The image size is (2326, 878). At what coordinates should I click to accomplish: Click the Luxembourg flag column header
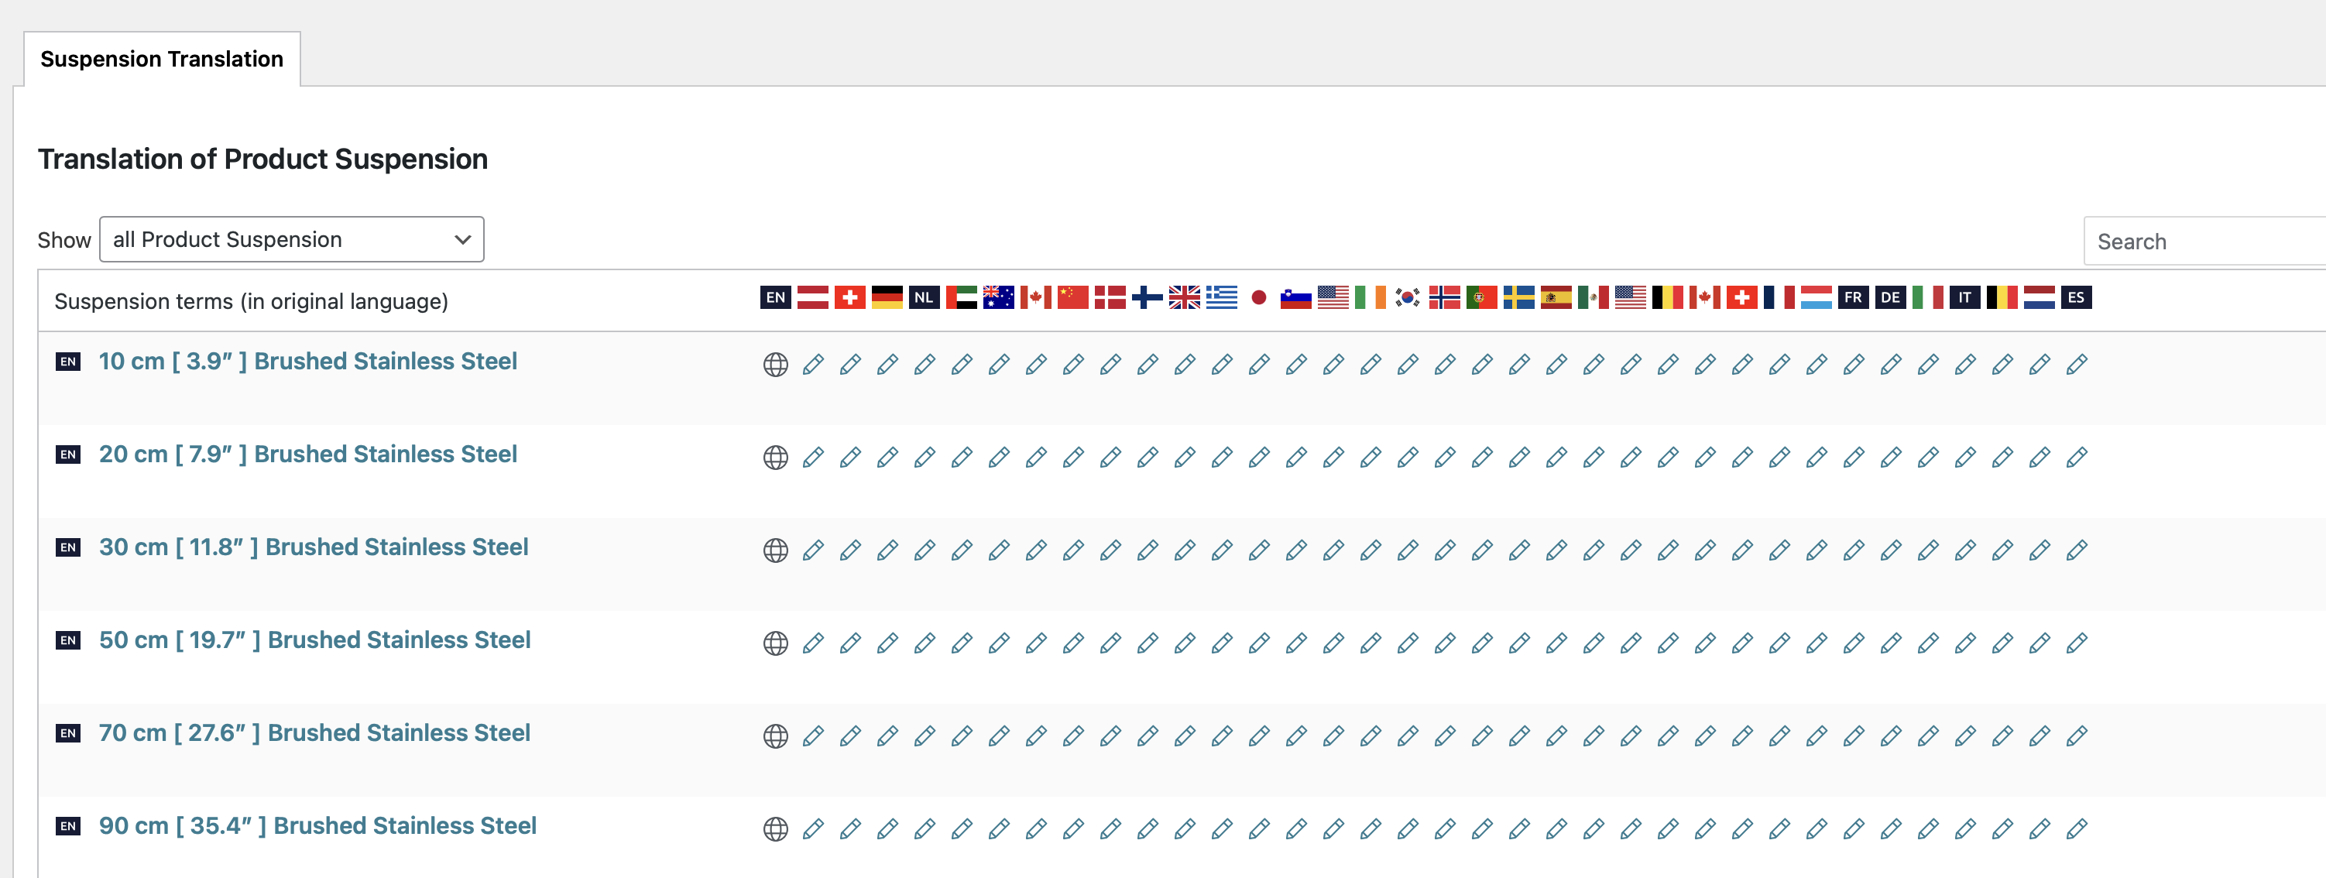pos(1816,297)
